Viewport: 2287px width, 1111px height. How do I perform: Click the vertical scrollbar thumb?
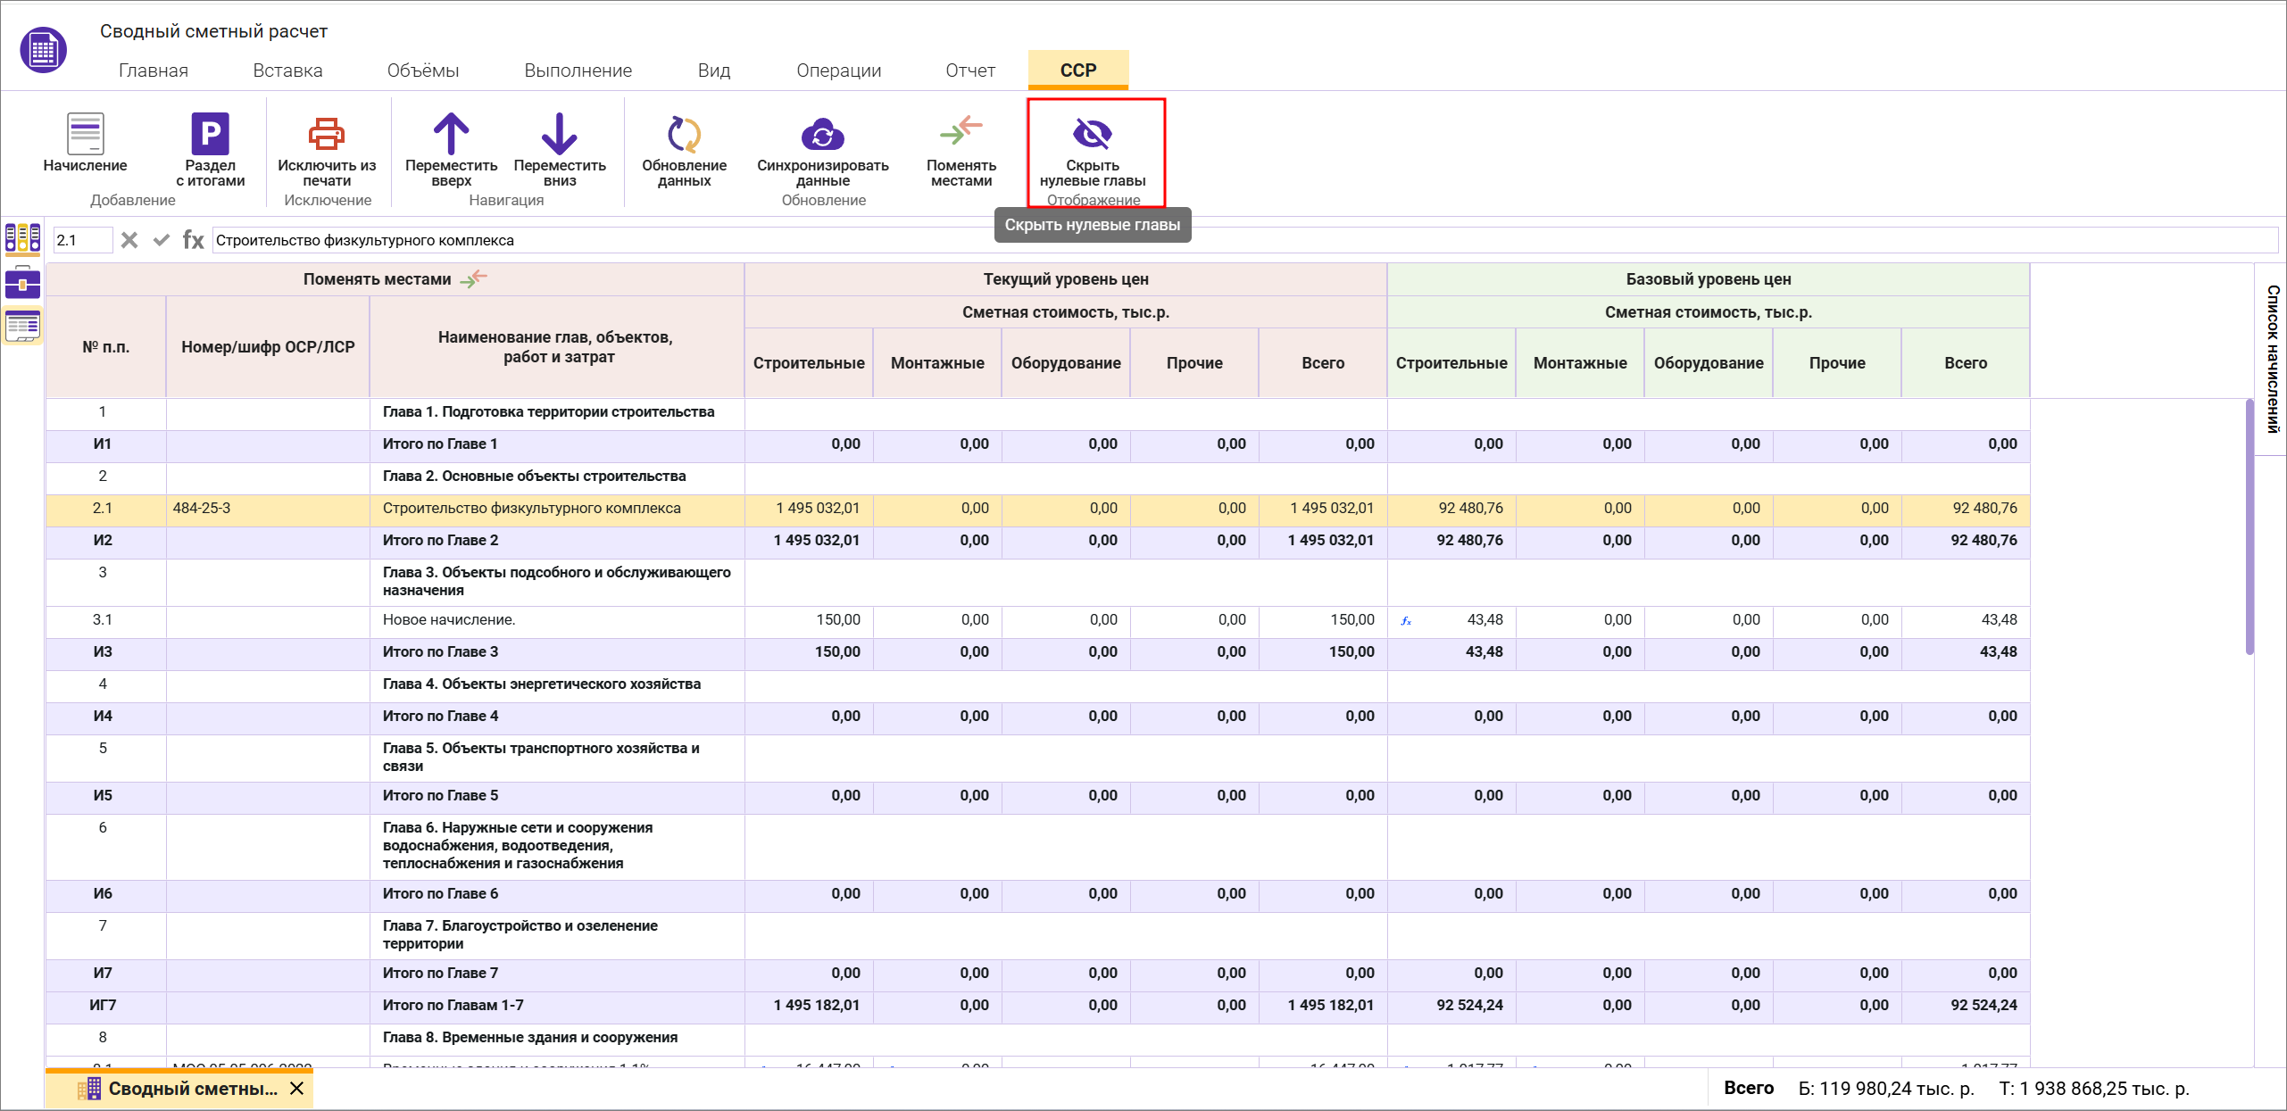[x=2249, y=526]
